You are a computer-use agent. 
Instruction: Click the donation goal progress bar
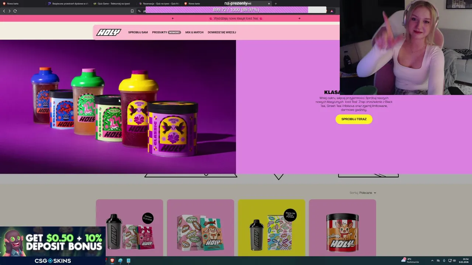(236, 10)
